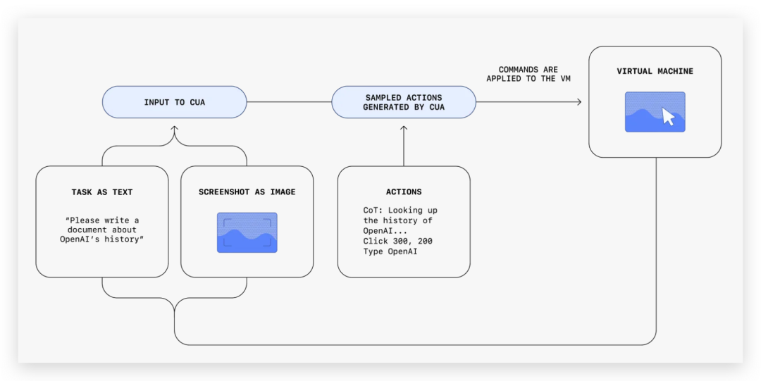
Task: Click the blue virtual machine screen icon
Action: point(655,112)
